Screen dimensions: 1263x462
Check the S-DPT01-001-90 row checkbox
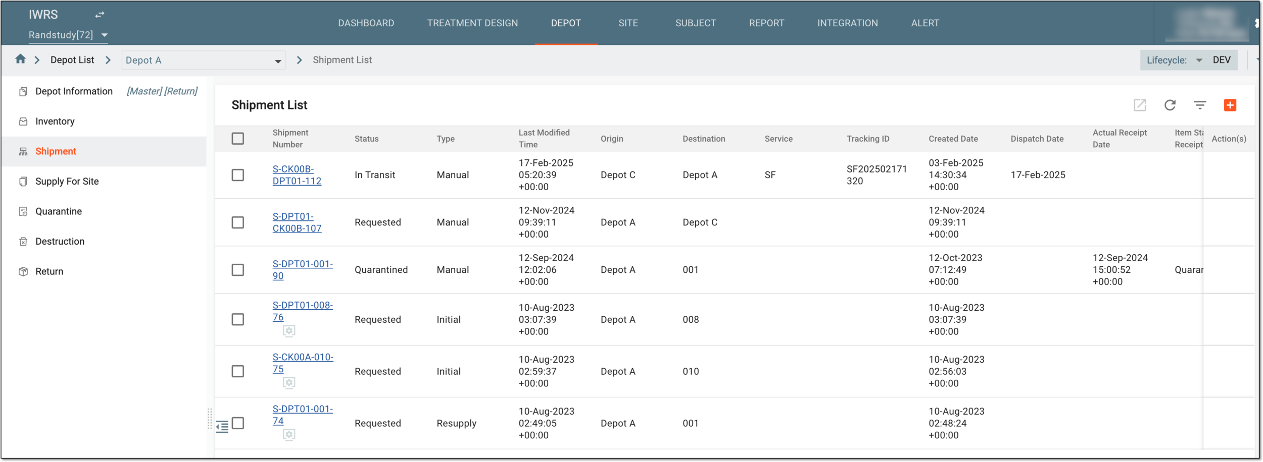238,270
